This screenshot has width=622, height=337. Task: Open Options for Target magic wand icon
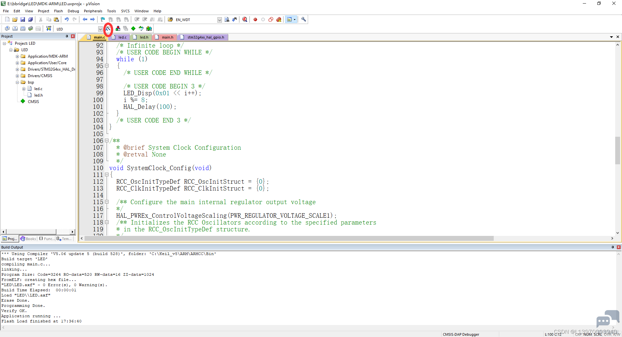[108, 29]
